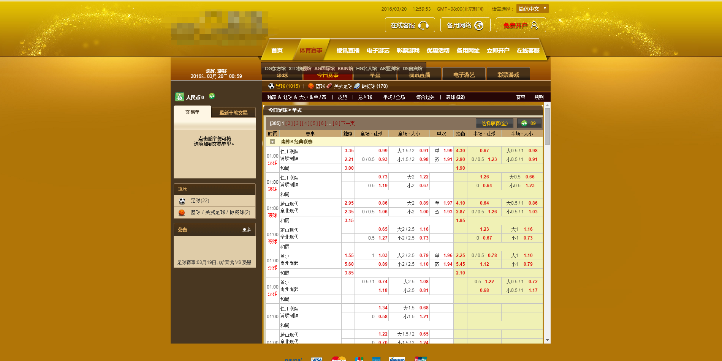
Task: Click the soccer ball icon under 滚球 sidebar
Action: 182,201
